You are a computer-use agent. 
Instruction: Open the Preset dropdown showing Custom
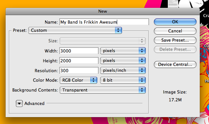[75, 31]
